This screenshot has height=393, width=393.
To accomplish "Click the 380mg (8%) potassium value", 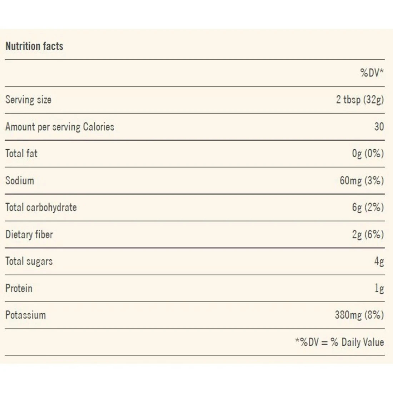I will tap(359, 315).
